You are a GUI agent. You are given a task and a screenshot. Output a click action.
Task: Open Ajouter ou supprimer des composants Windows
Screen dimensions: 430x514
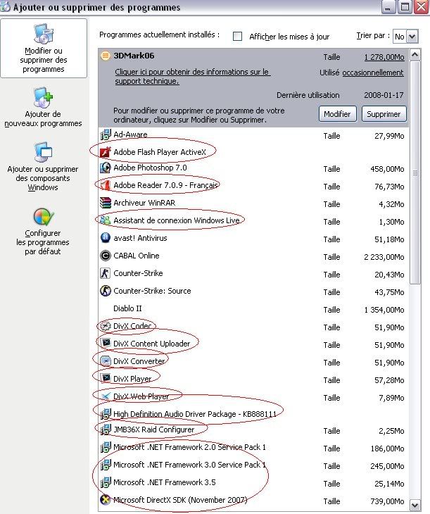(x=43, y=166)
